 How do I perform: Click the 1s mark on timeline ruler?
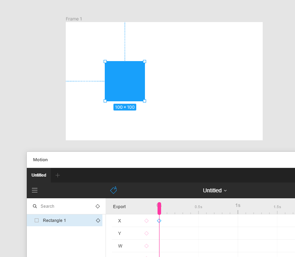pyautogui.click(x=238, y=205)
